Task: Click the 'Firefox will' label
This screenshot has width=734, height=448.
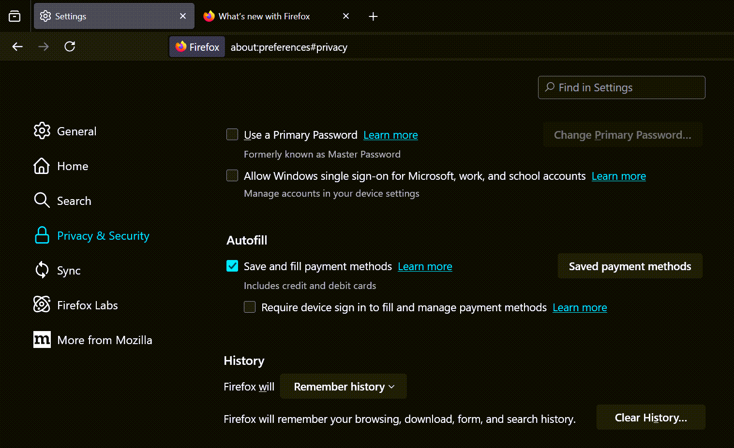Action: (x=249, y=387)
